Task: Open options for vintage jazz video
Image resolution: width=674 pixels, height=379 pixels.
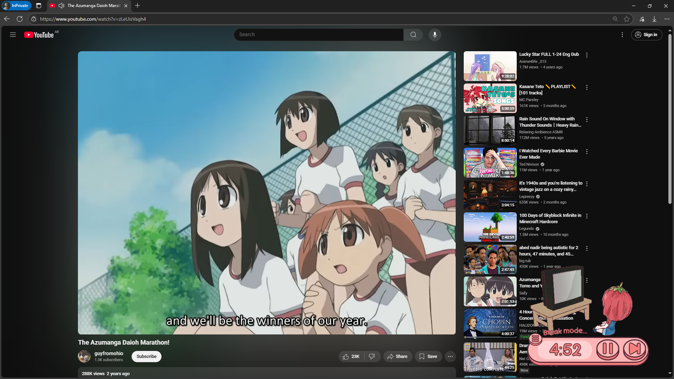Action: [x=587, y=184]
